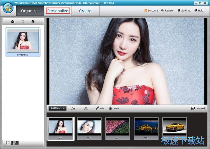The width and height of the screenshot is (210, 149).
Task: Switch slideshow panel to list view
Action: [8, 143]
